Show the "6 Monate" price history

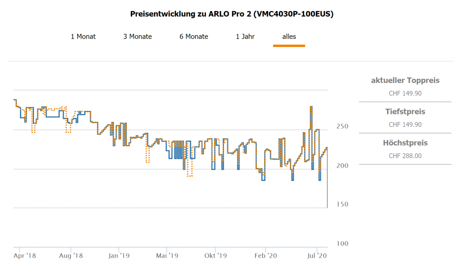(194, 36)
